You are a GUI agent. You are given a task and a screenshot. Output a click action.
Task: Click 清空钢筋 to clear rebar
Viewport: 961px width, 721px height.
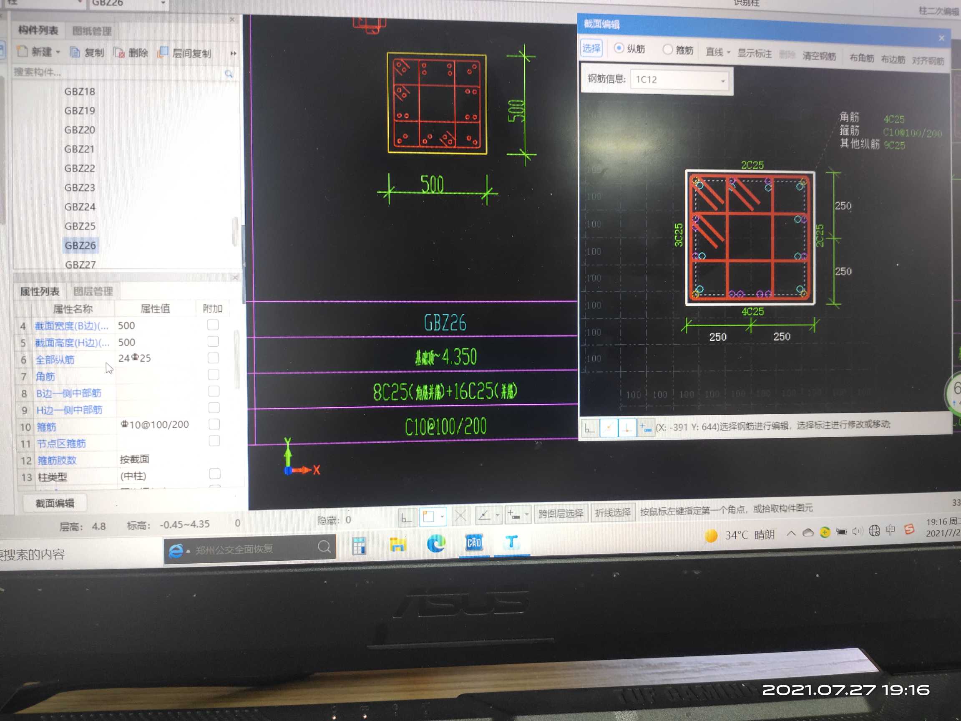point(819,55)
